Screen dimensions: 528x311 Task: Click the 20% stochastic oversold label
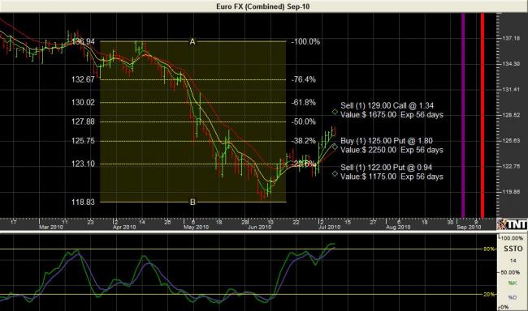(x=489, y=295)
